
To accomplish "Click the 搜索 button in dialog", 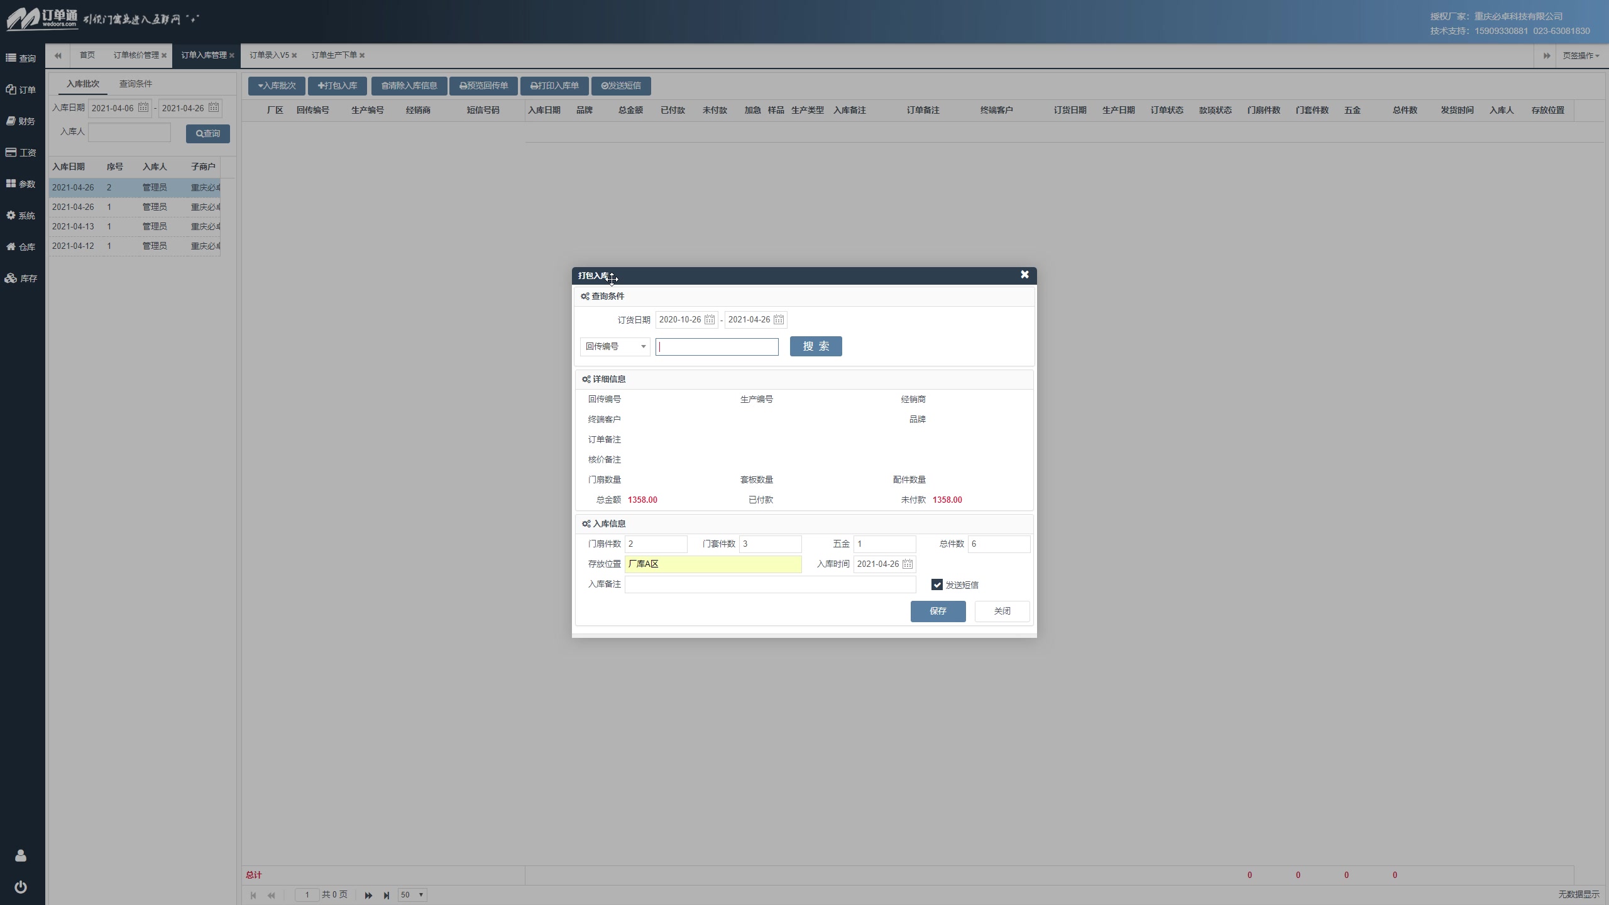I will (x=816, y=346).
